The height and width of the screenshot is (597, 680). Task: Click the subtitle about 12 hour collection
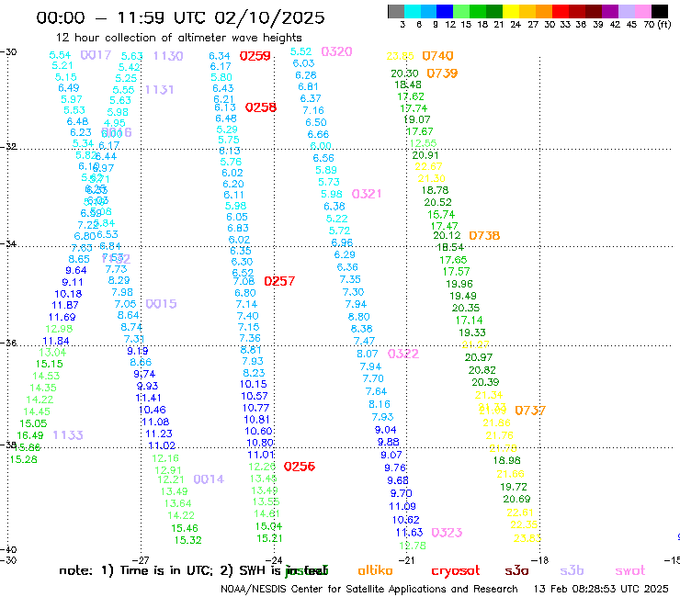[178, 38]
